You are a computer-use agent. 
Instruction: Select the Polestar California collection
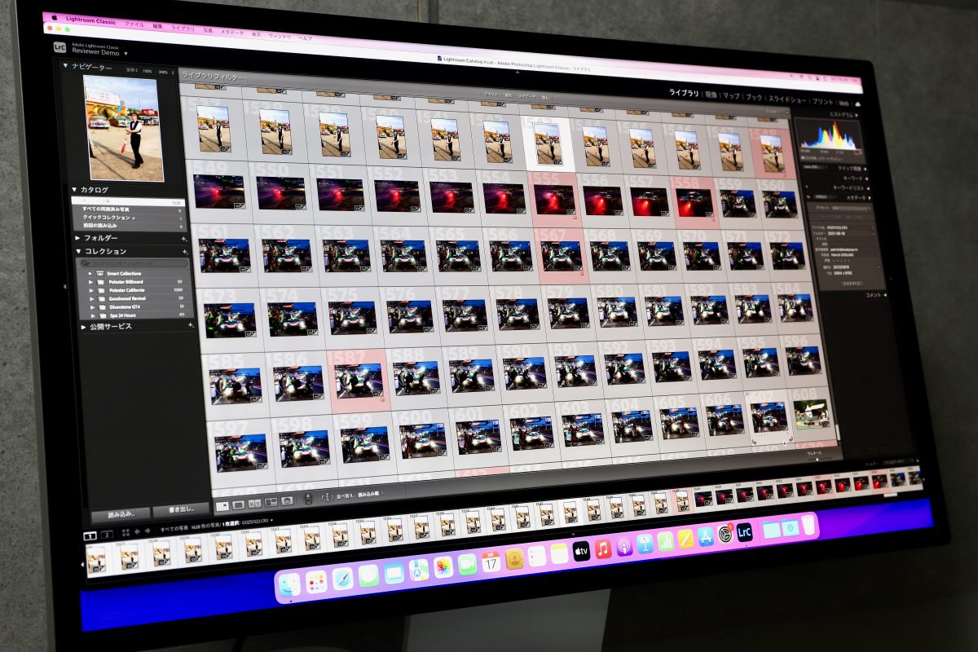click(127, 289)
